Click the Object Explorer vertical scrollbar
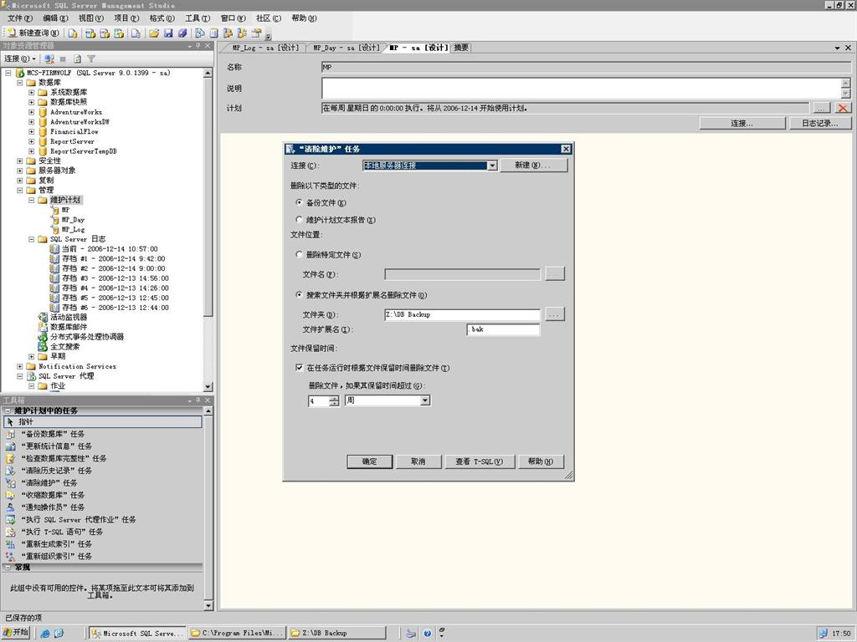The height and width of the screenshot is (642, 857). coord(208,230)
